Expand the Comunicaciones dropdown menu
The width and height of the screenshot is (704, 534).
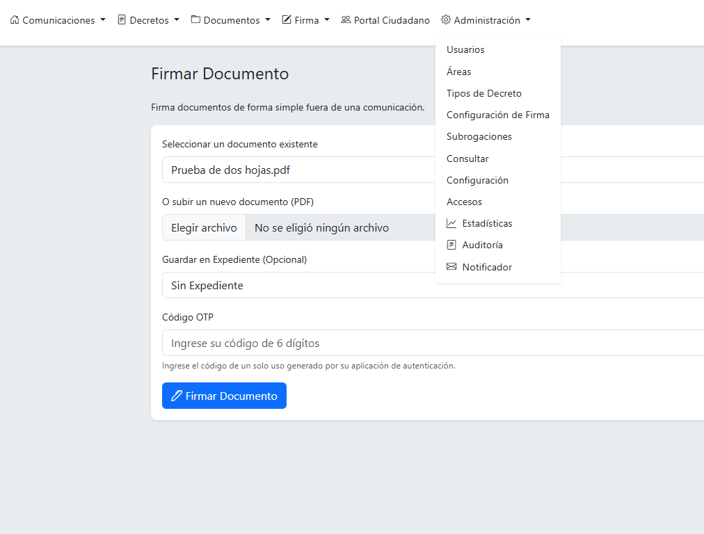click(58, 20)
